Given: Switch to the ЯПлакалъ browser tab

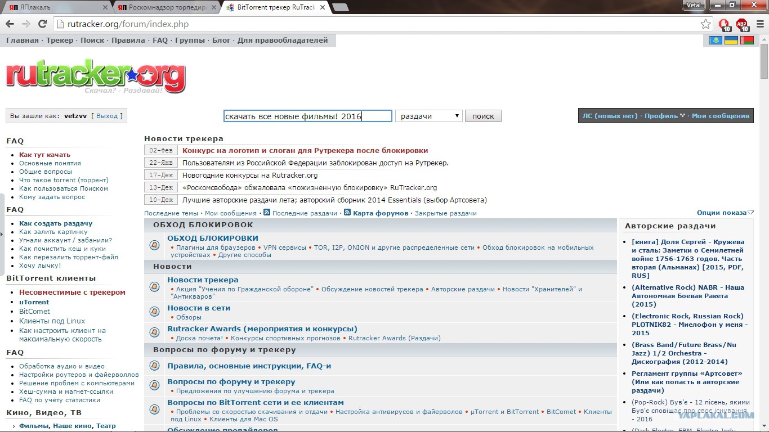Looking at the screenshot, I should 55,8.
